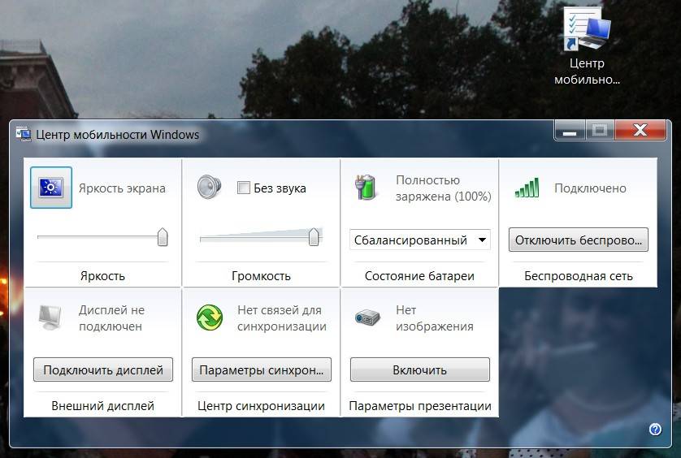The image size is (681, 458).
Task: Click the screen brightness icon button
Action: pos(51,188)
